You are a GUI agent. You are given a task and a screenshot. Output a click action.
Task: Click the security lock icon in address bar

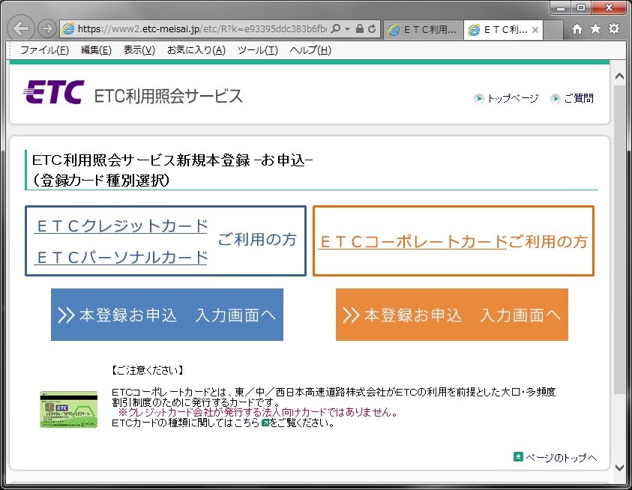pos(360,28)
